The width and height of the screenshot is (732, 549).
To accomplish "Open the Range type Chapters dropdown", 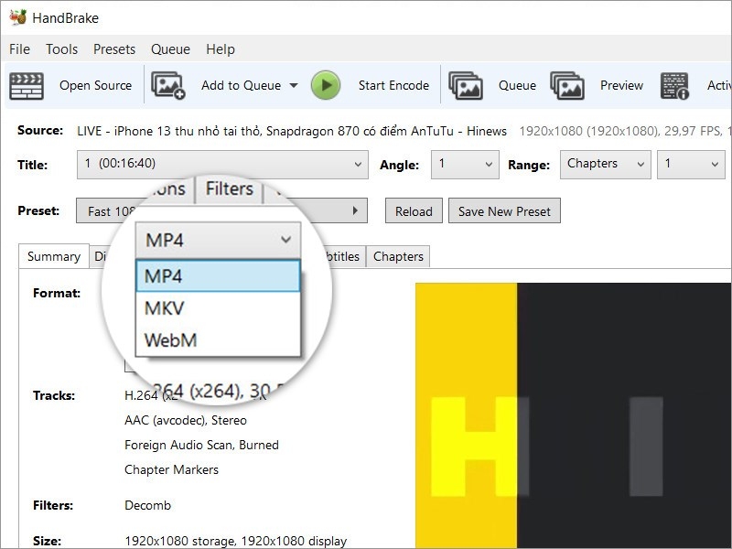I will click(x=604, y=165).
